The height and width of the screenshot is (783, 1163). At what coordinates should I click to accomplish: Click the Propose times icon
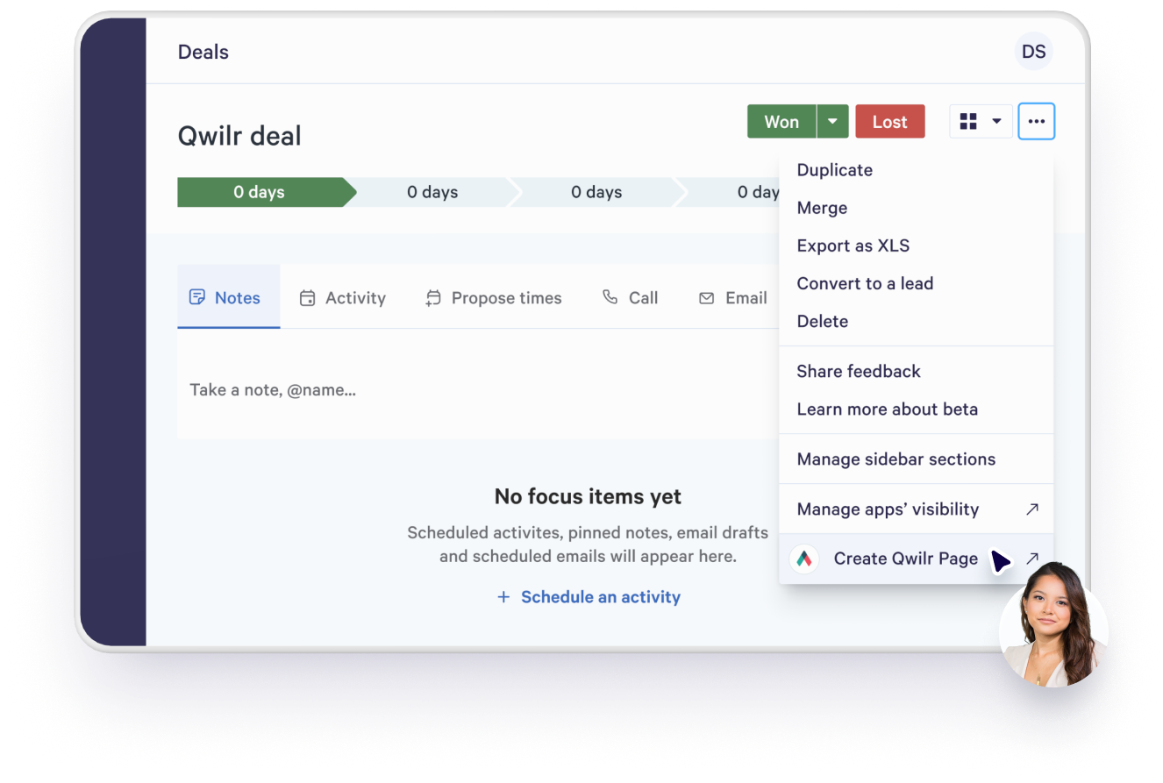(x=433, y=297)
